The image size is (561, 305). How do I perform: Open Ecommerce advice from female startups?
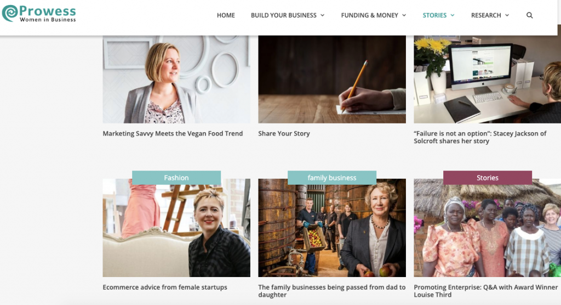point(165,287)
